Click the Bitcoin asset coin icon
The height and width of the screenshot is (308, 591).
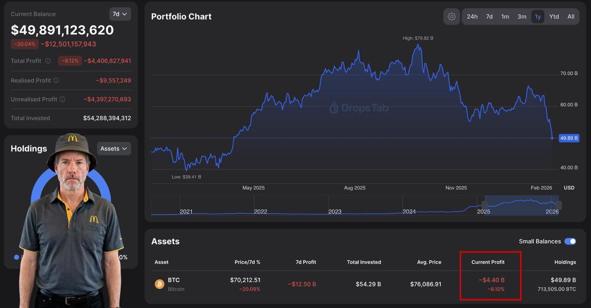click(159, 284)
